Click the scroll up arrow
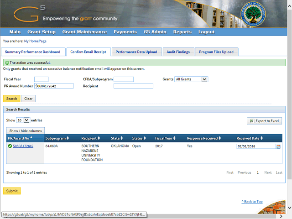Viewport: 292px width, 219px height. [290, 6]
